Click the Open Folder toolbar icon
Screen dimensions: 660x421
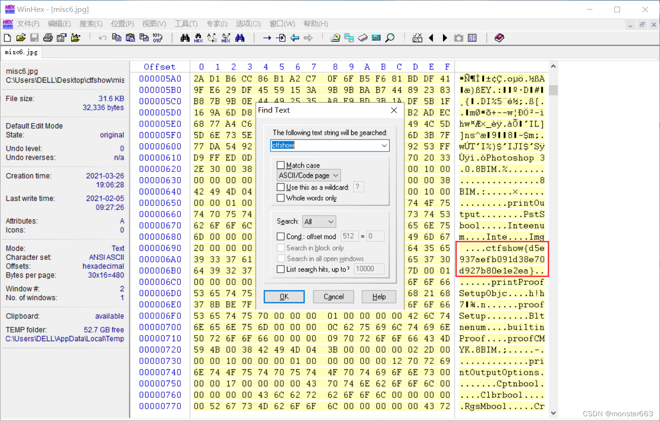tap(75, 38)
